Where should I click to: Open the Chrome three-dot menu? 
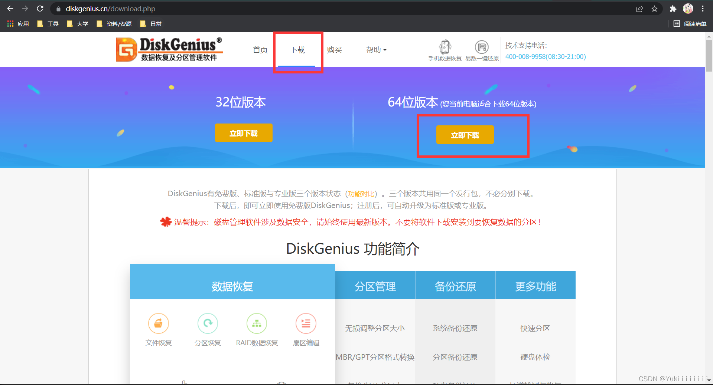pos(703,9)
